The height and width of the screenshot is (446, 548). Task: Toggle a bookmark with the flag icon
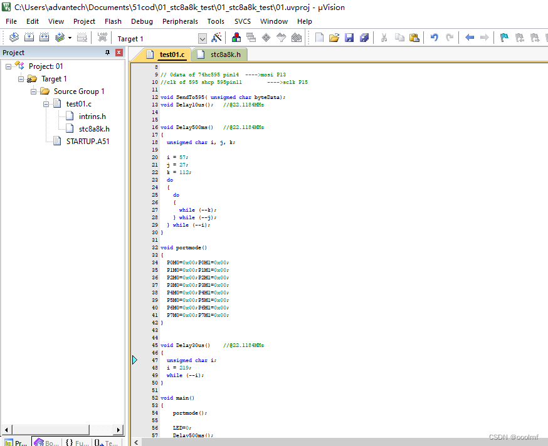(503, 37)
